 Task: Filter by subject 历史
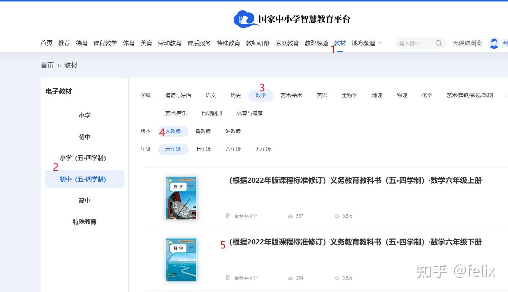pyautogui.click(x=236, y=95)
